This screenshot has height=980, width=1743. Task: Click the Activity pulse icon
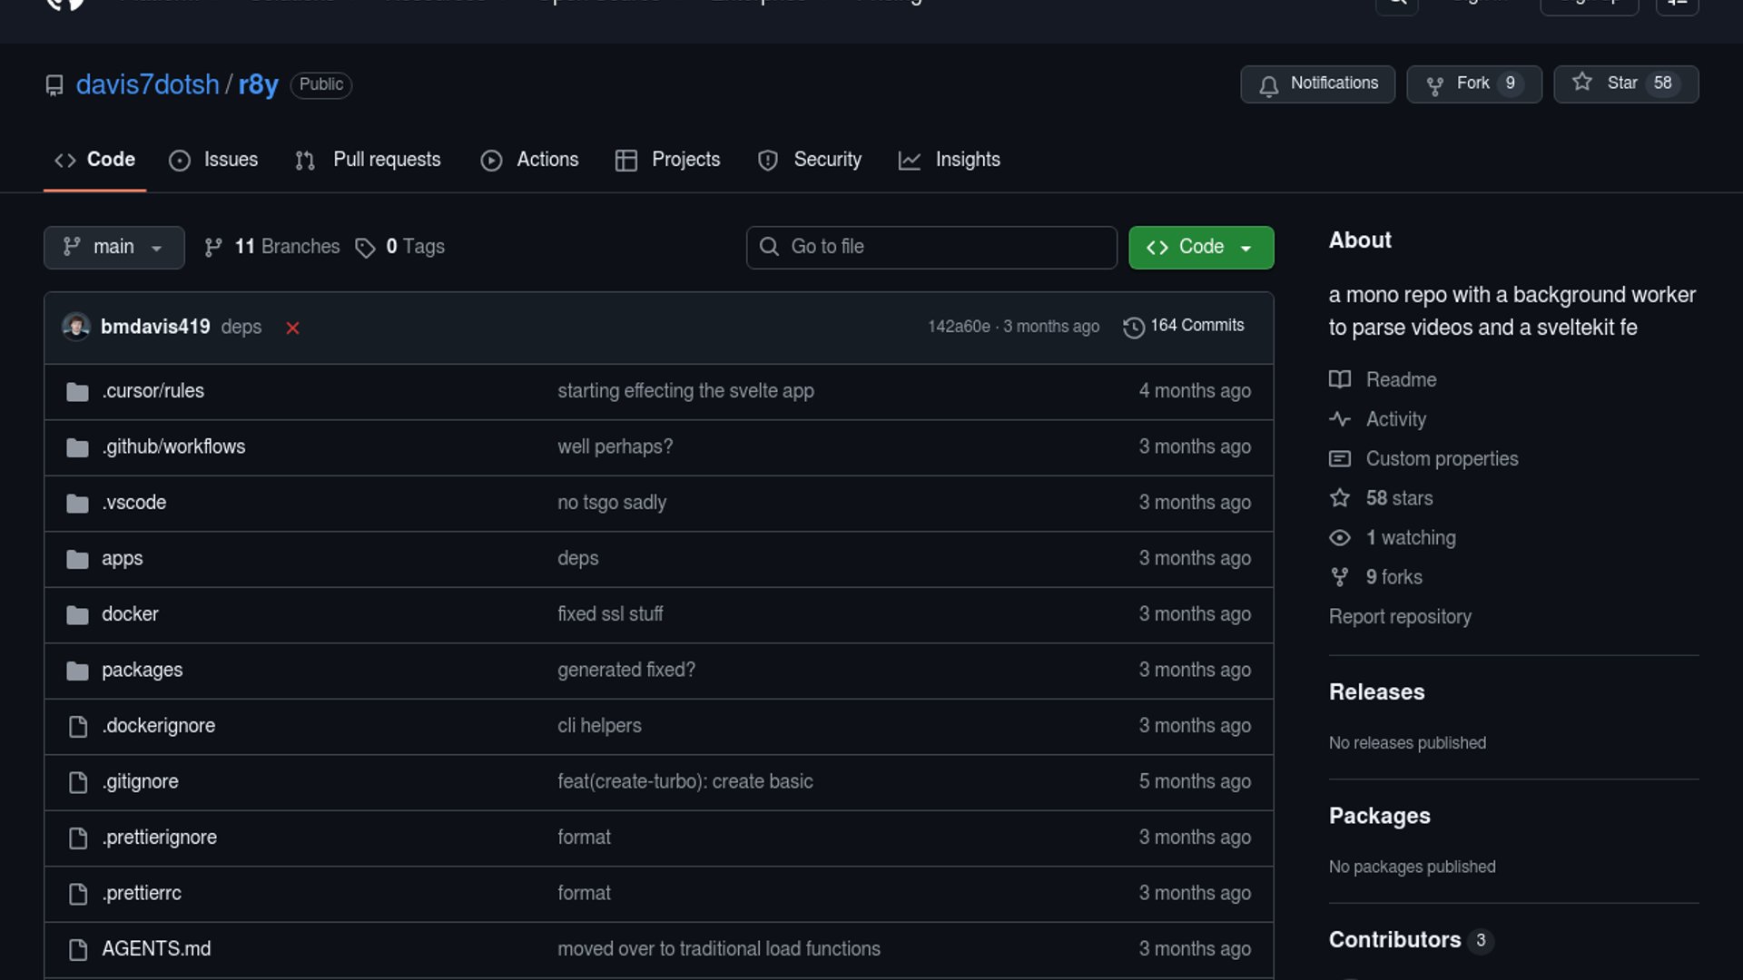coord(1340,419)
